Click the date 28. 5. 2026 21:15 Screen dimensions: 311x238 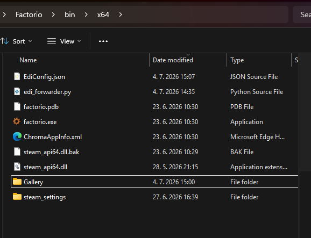[x=175, y=167]
